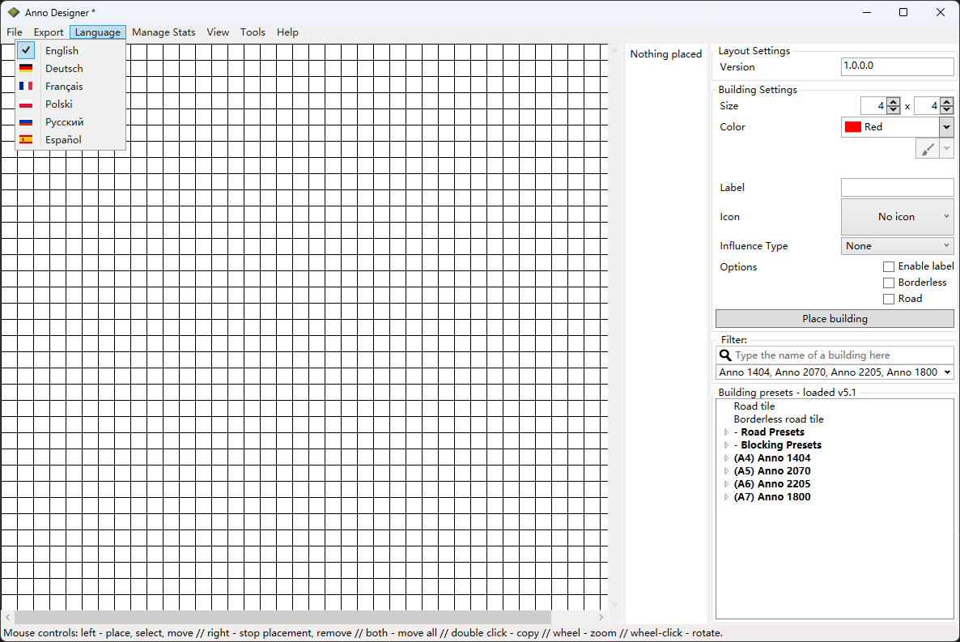Image resolution: width=960 pixels, height=642 pixels.
Task: Expand the (A7) Anno 1800 node
Action: pyautogui.click(x=727, y=497)
